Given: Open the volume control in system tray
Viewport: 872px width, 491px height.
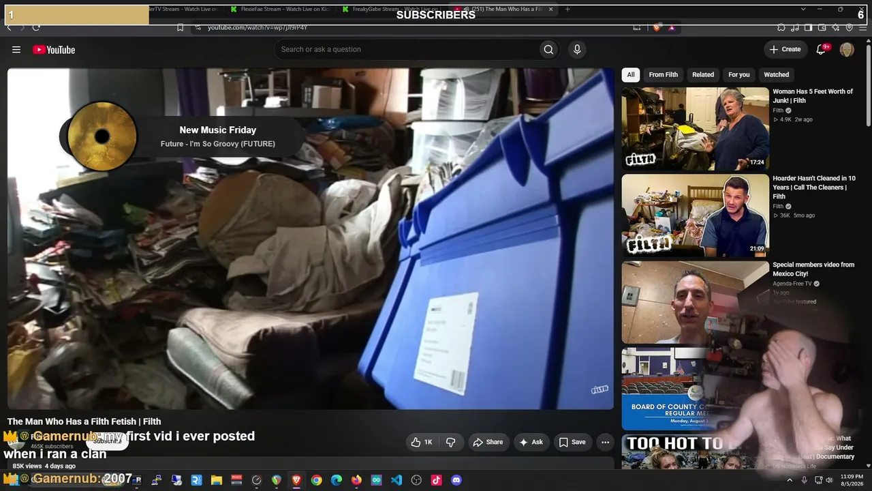Looking at the screenshot, I should pyautogui.click(x=829, y=480).
